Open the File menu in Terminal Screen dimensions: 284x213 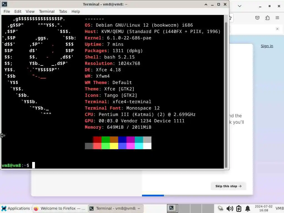[7, 11]
